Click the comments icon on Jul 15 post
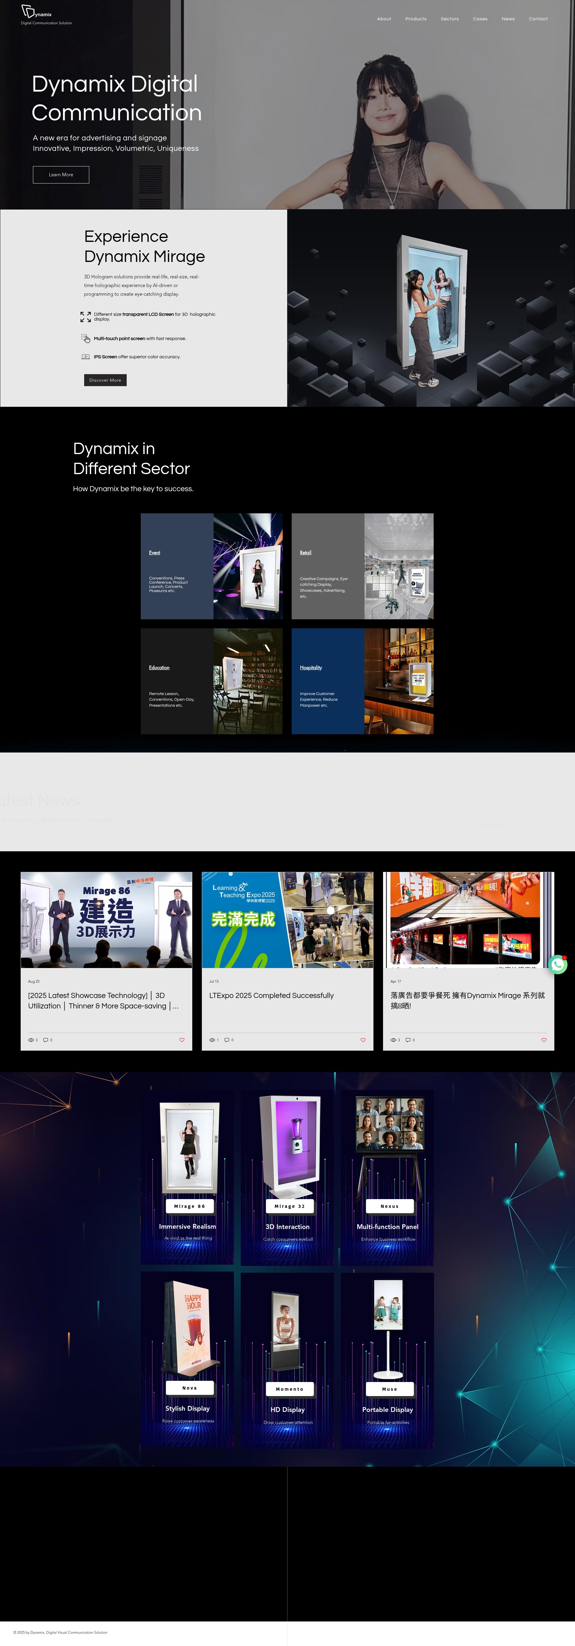Screen dimensions: 575x1646 [x=226, y=1040]
